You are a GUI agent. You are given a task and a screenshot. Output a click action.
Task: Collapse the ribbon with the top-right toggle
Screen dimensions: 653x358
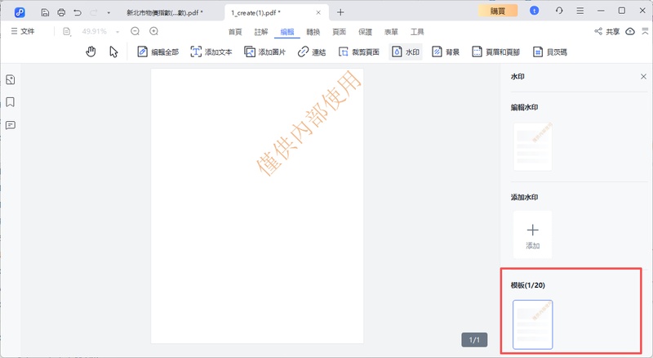(x=645, y=31)
